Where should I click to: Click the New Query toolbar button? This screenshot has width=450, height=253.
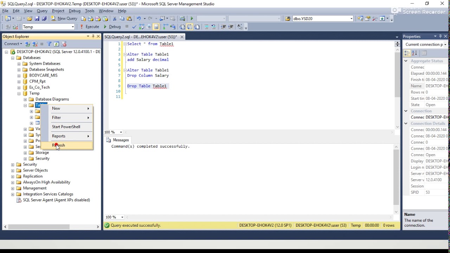pyautogui.click(x=64, y=19)
